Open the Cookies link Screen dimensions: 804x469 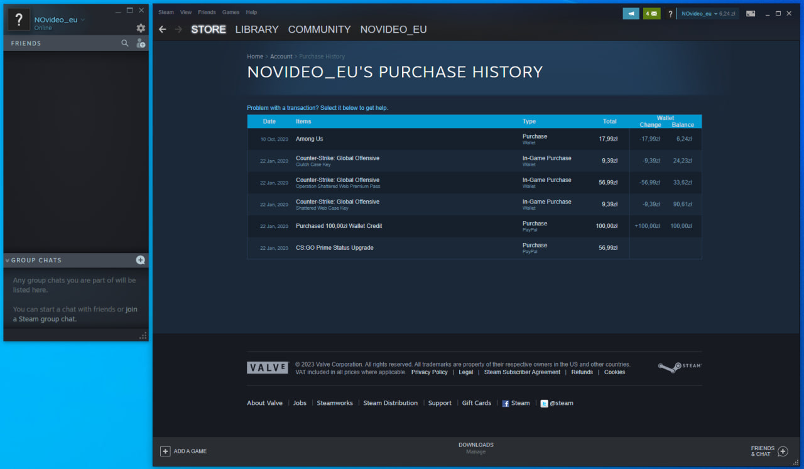[x=615, y=372]
